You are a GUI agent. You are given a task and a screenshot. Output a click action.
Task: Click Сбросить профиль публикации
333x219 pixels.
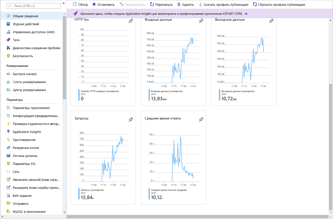279,4
